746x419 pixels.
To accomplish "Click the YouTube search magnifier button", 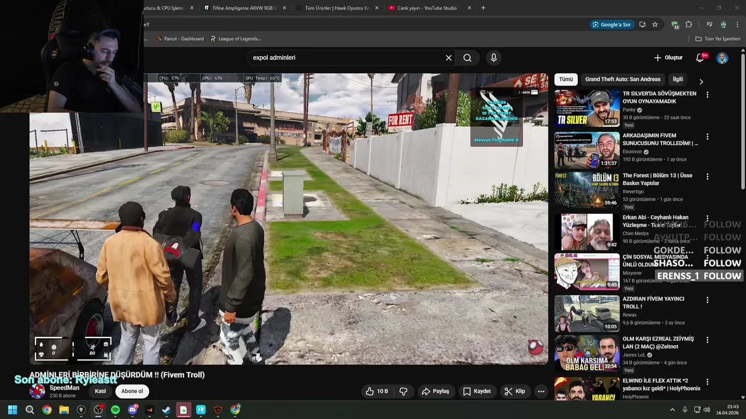I will coord(467,58).
